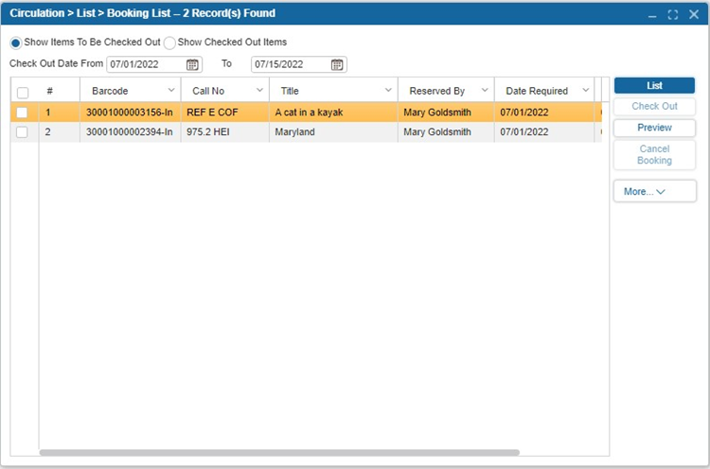Open Title column dropdown arrow

388,90
